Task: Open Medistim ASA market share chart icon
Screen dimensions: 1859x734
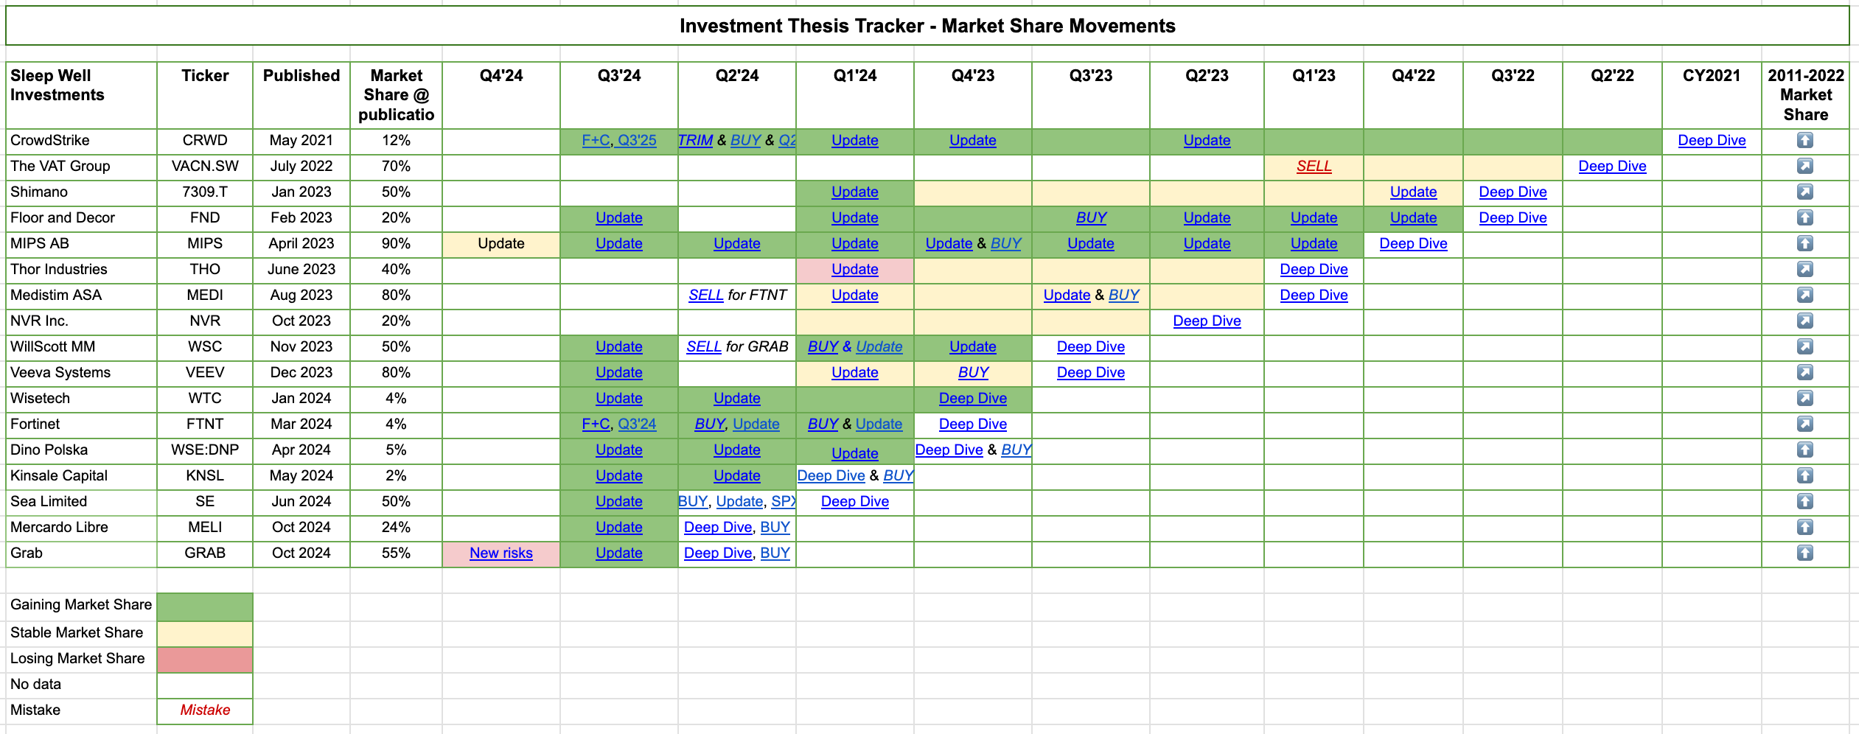Action: click(1804, 295)
